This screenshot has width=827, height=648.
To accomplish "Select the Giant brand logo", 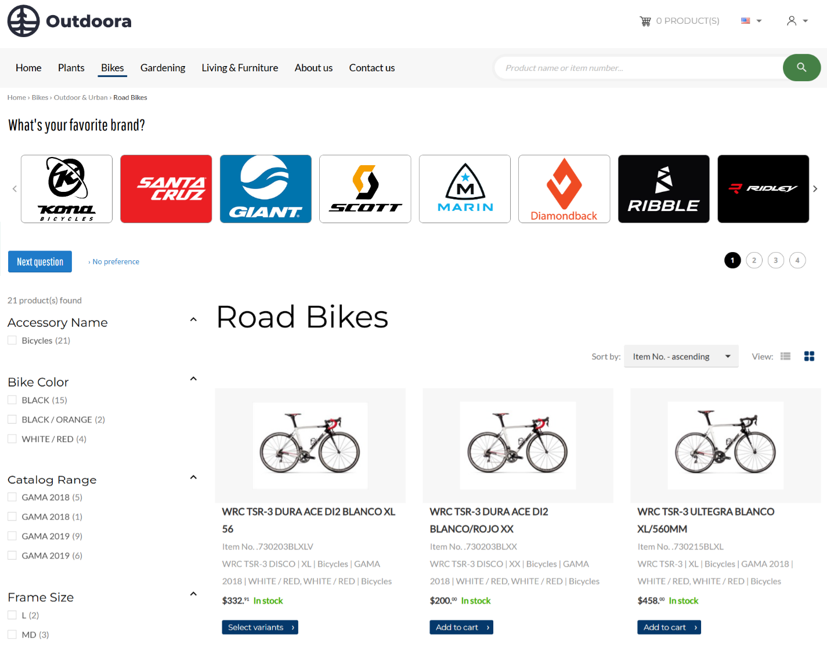I will (x=266, y=189).
